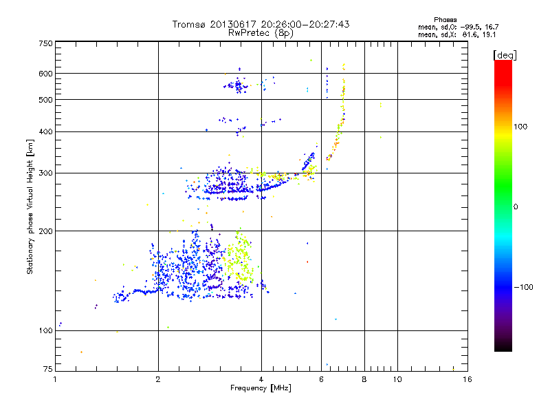Select the 'RwPretec (8p)' subtitle text
550x413 pixels.
tap(261, 33)
